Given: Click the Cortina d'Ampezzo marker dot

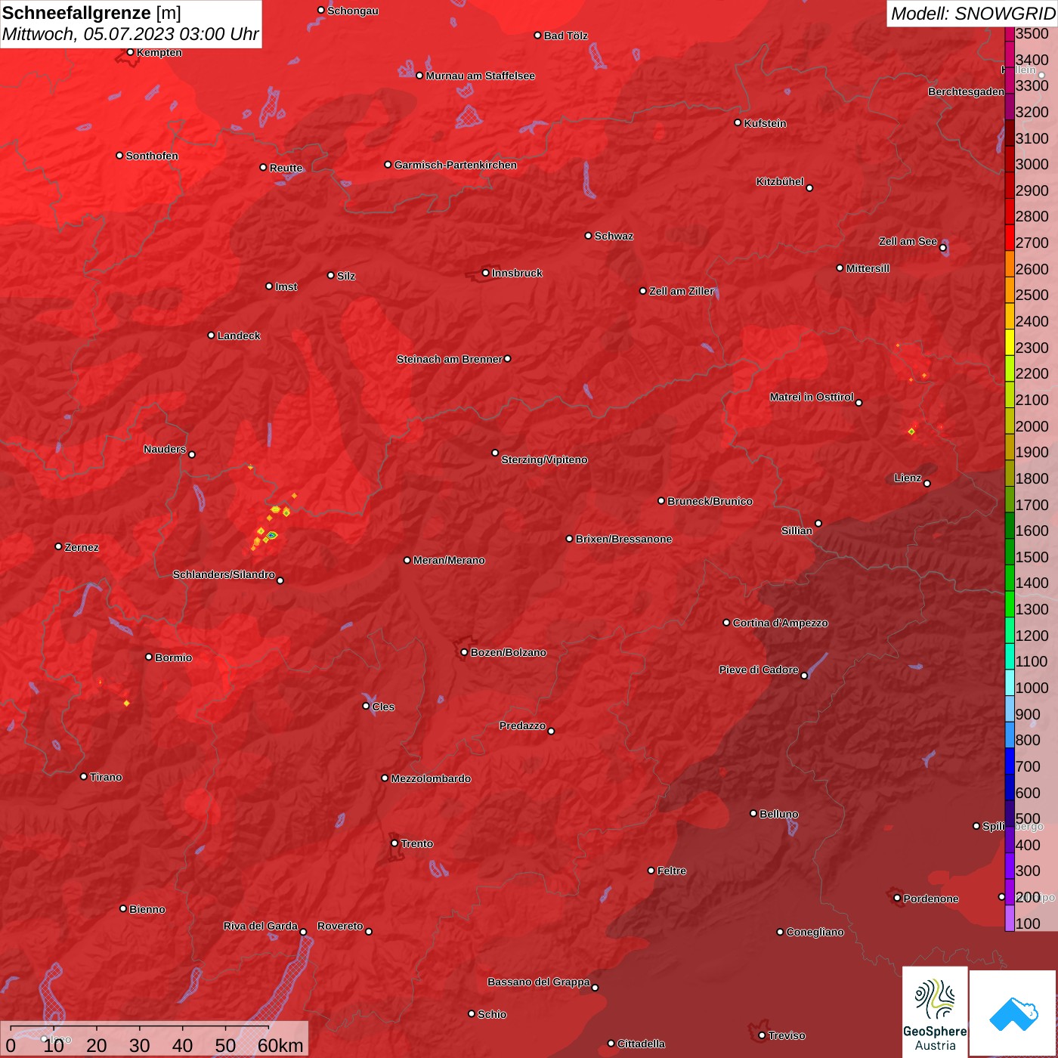Looking at the screenshot, I should pyautogui.click(x=726, y=623).
